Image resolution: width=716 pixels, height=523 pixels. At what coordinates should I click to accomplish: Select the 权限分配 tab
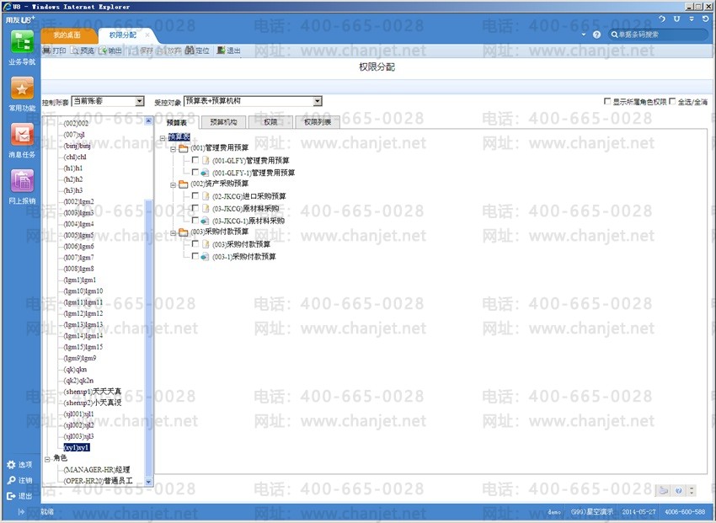(x=122, y=35)
